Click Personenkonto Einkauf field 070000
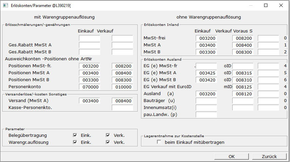 coord(89,87)
